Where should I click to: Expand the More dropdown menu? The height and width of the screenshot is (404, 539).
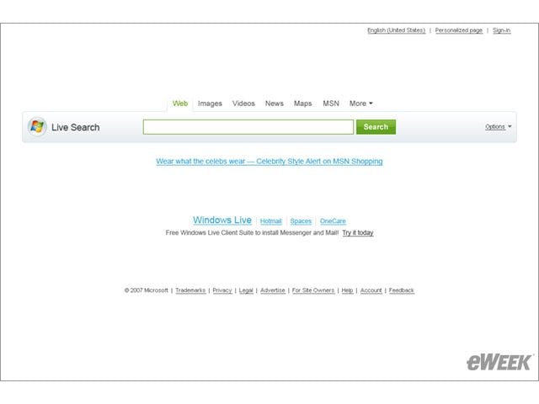click(361, 104)
